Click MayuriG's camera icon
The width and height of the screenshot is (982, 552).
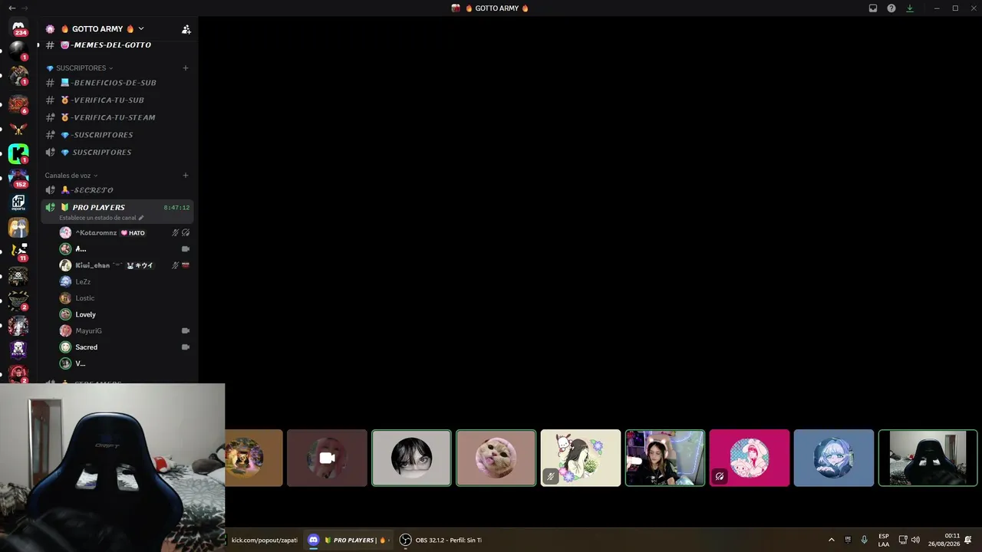point(185,330)
